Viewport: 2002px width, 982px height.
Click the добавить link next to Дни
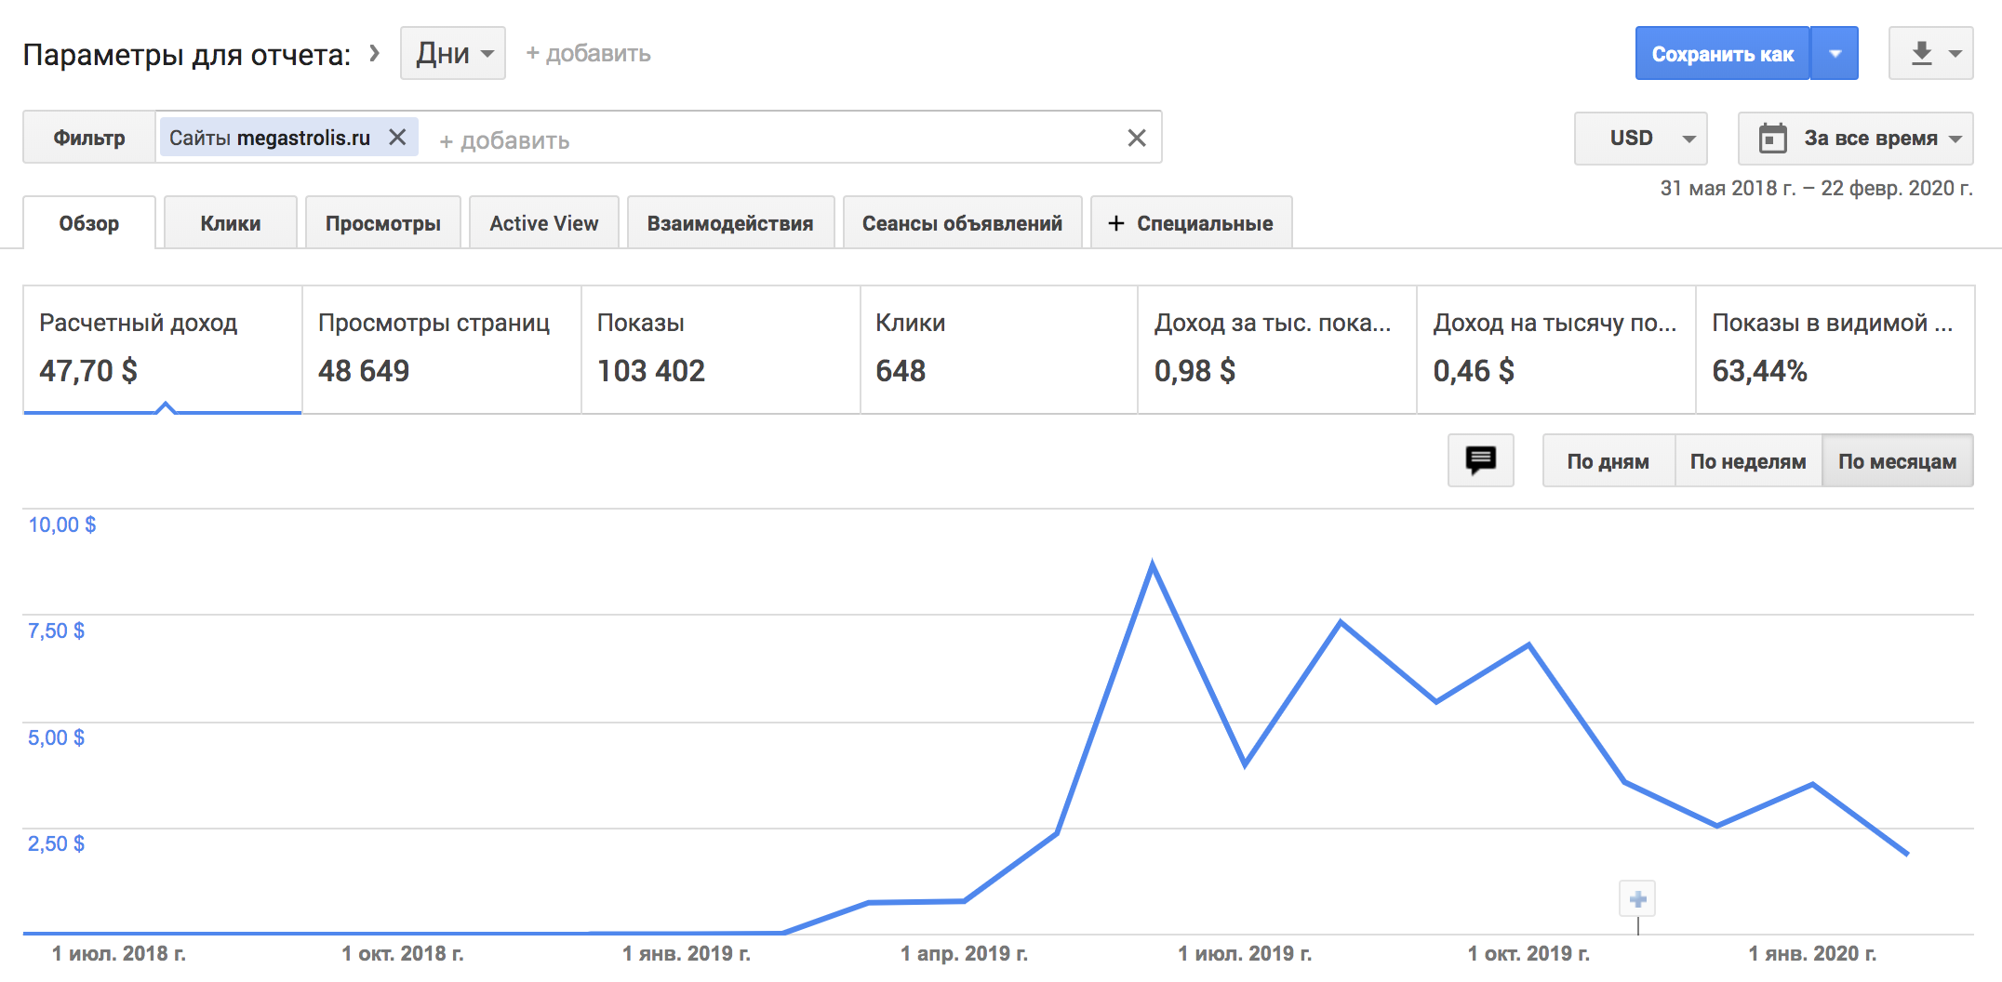[588, 54]
